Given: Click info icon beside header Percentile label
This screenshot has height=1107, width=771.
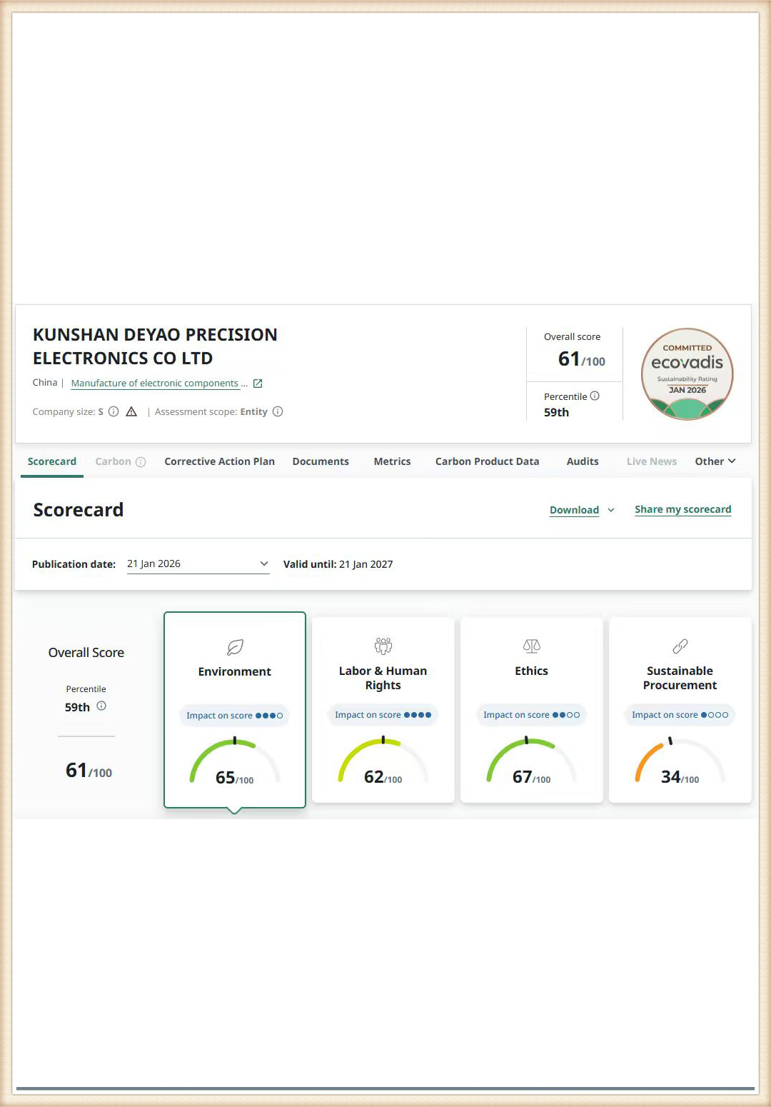Looking at the screenshot, I should tap(595, 396).
